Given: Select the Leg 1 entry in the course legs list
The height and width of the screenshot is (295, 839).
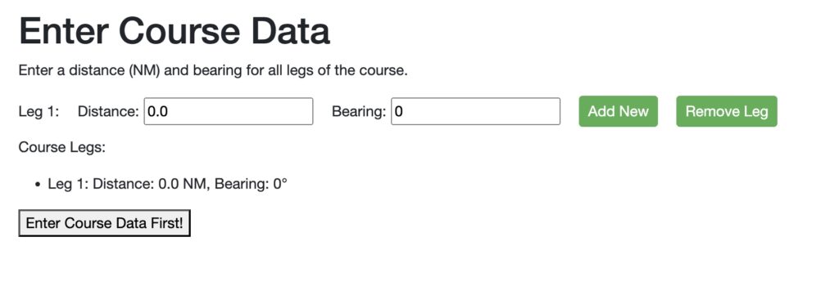Looking at the screenshot, I should click(167, 184).
